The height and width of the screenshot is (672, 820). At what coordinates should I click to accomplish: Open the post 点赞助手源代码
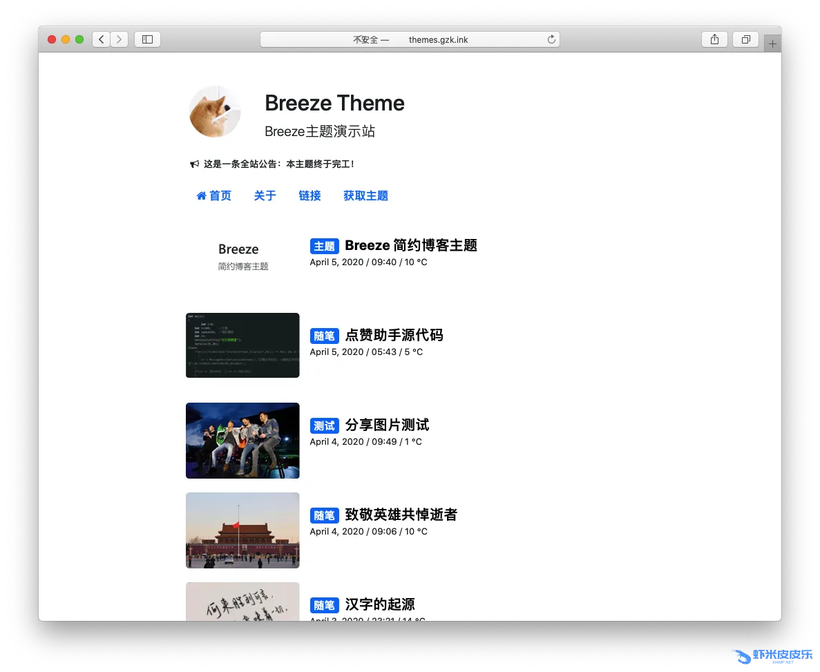[394, 336]
